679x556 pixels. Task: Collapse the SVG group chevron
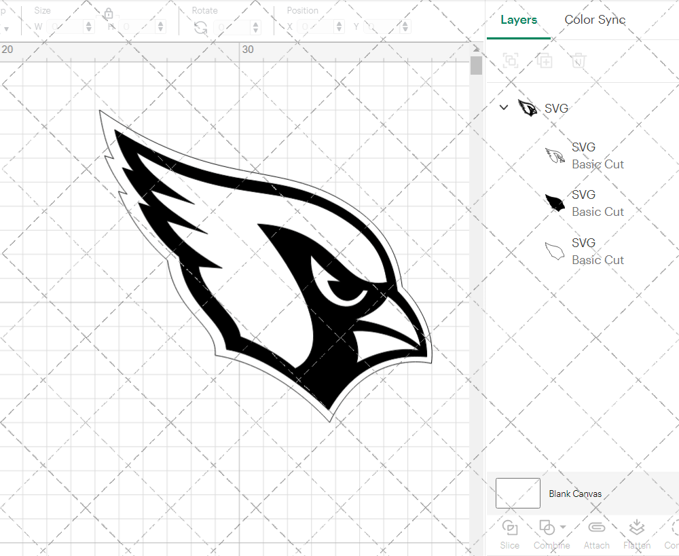[x=504, y=107]
